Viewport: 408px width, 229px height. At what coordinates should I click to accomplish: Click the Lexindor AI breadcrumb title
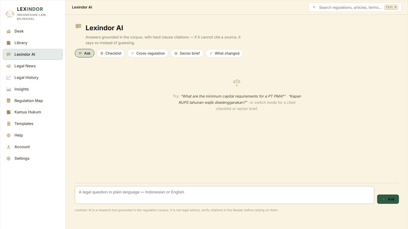point(82,7)
